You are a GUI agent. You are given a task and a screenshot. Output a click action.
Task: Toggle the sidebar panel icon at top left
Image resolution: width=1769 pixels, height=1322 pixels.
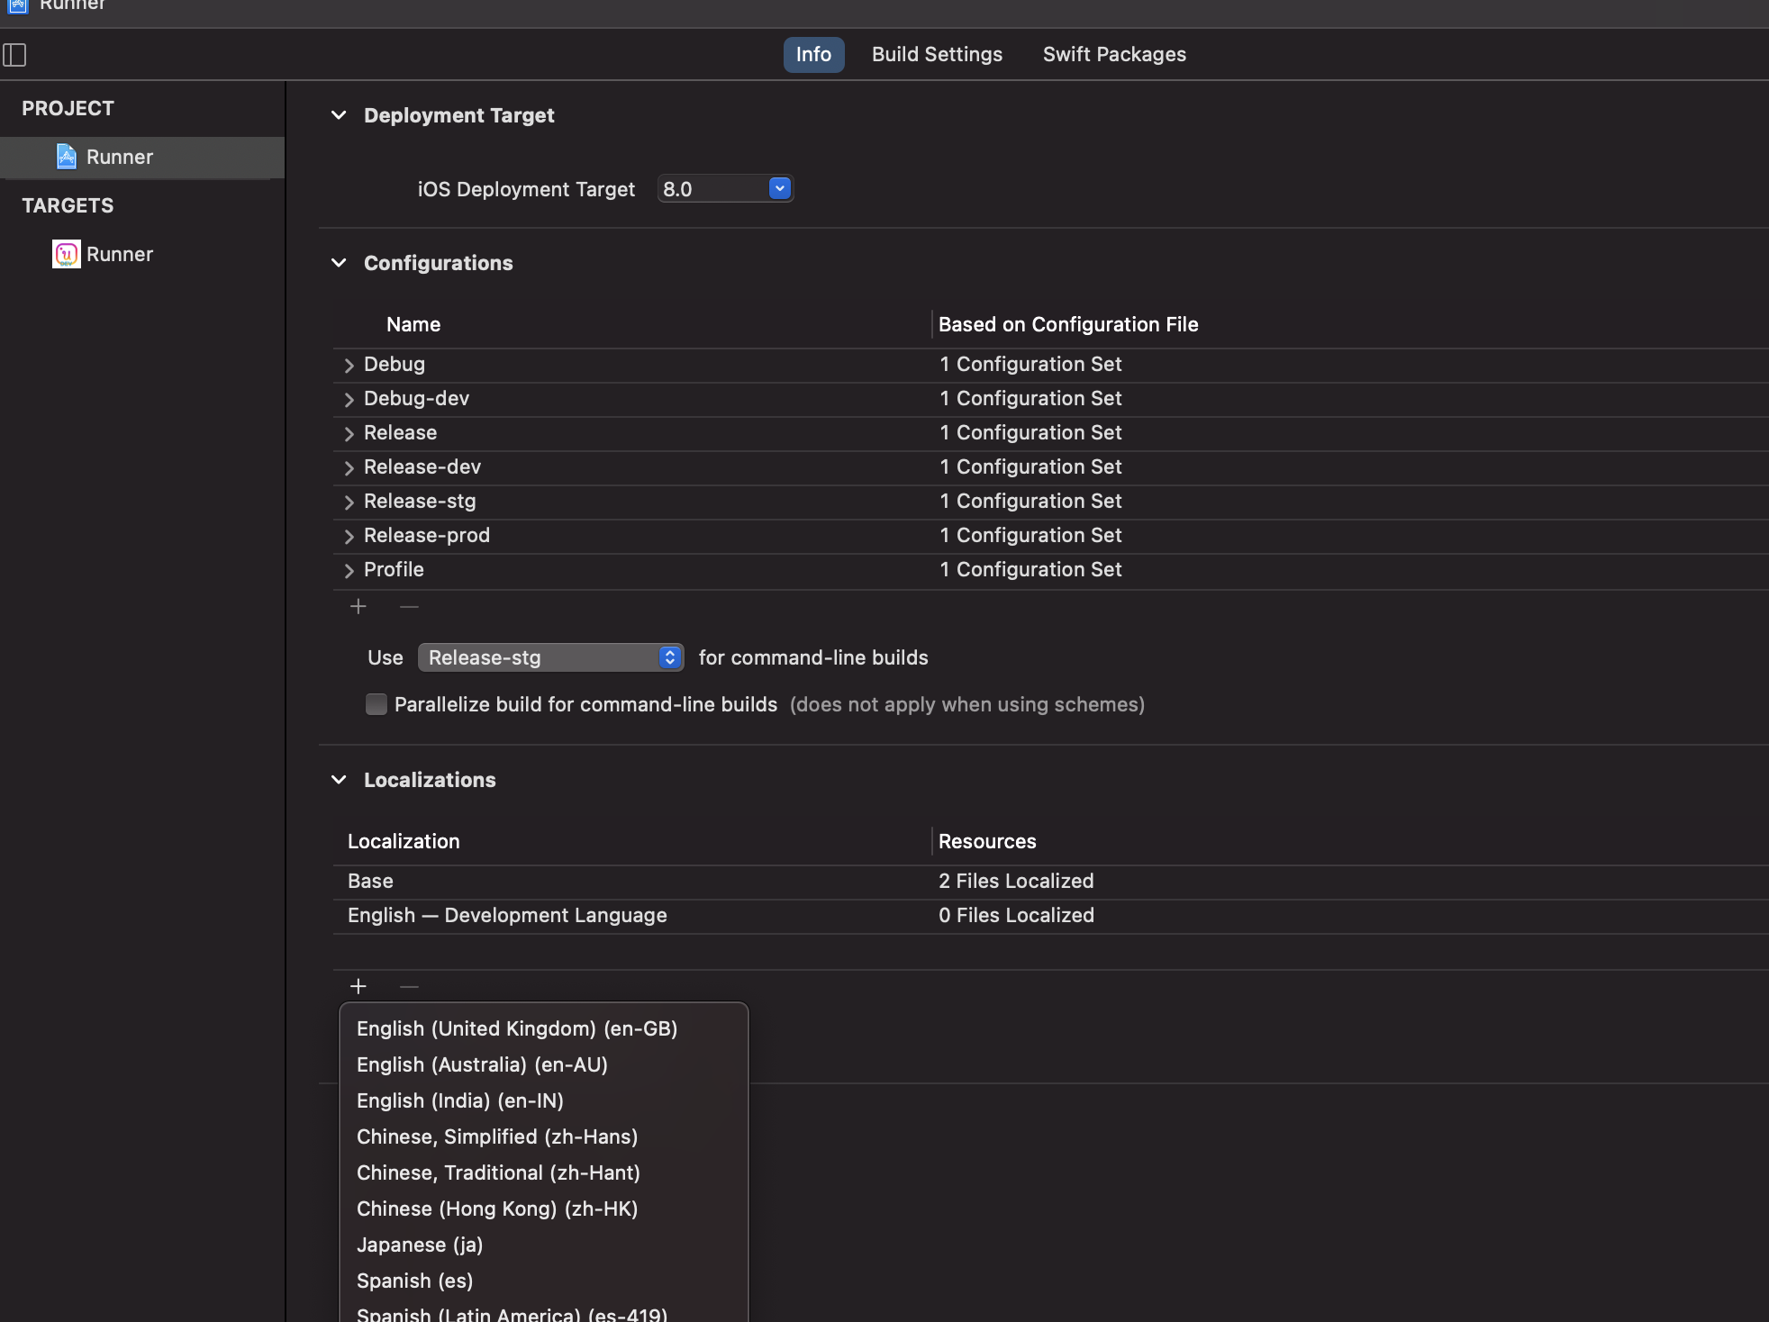[x=14, y=55]
